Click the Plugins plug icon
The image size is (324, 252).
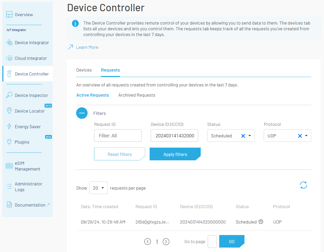coord(9,142)
